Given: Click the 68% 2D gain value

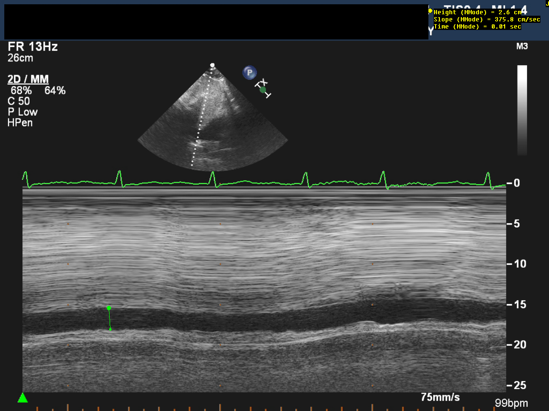Looking at the screenshot, I should click(x=21, y=90).
